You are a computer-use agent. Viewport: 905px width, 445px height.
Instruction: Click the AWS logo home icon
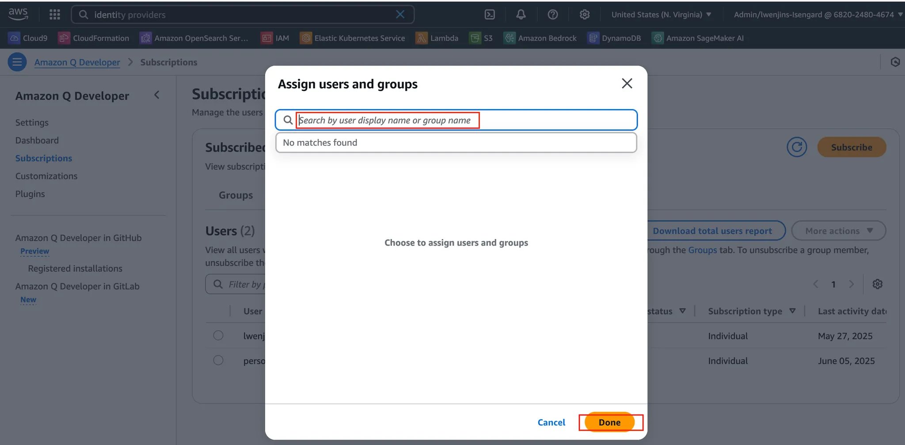[18, 14]
